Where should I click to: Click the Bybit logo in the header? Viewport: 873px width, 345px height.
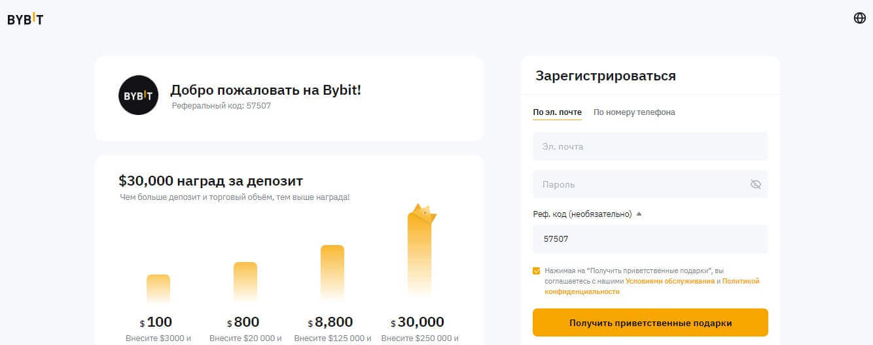[x=26, y=20]
